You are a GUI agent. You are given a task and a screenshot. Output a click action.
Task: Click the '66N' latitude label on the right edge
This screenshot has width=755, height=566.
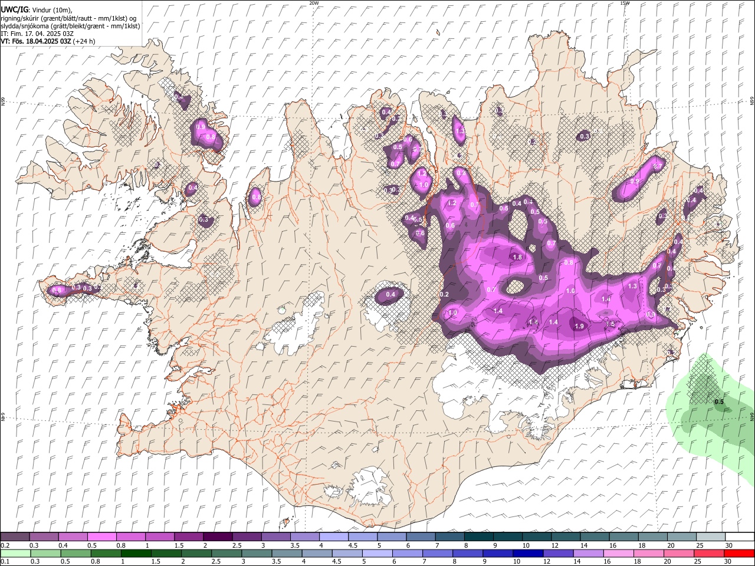tap(752, 102)
